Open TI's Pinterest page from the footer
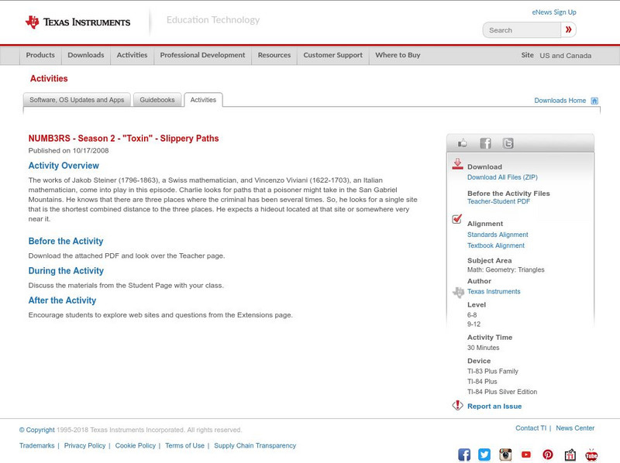This screenshot has height=463, width=620. 548,454
